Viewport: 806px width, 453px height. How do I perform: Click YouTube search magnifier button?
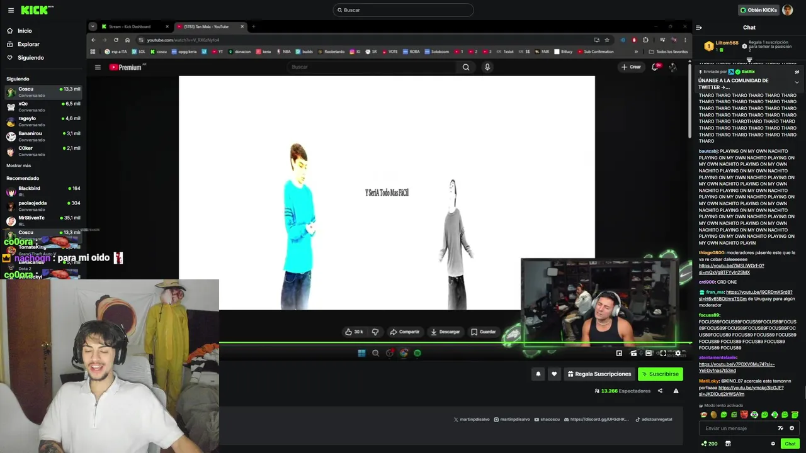[x=466, y=67]
